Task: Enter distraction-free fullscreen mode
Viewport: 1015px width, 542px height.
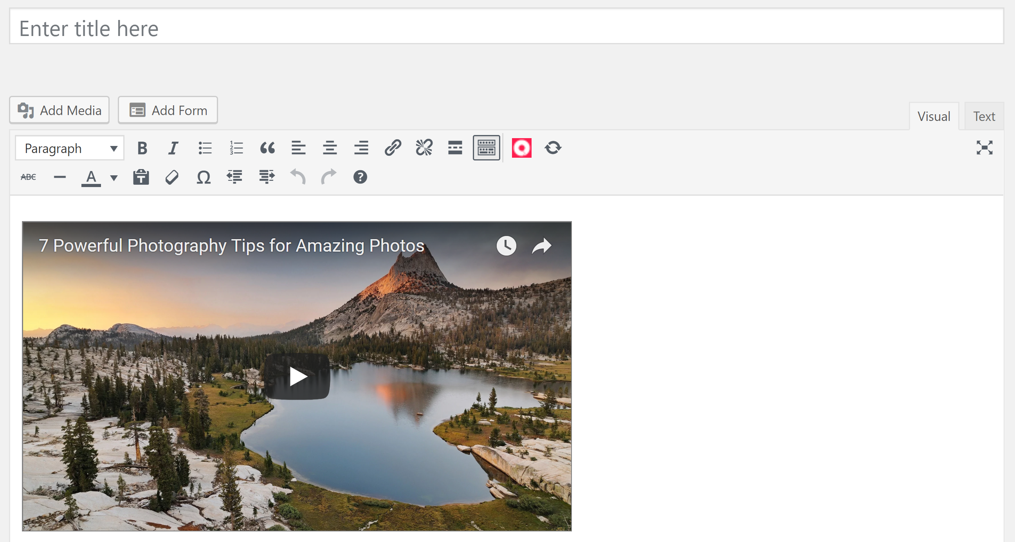Action: tap(984, 148)
